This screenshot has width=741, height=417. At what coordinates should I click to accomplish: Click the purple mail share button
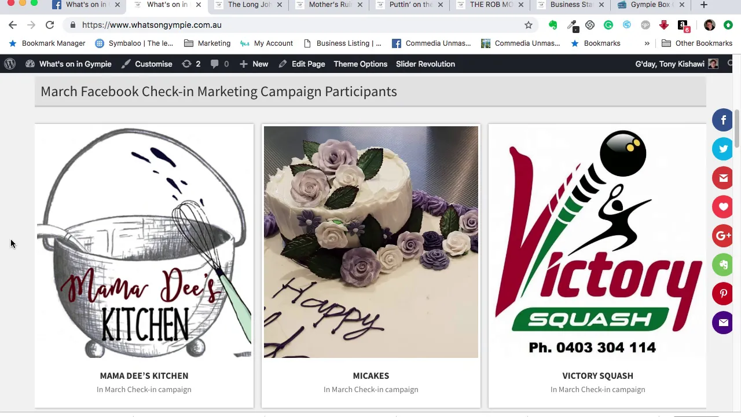pos(723,323)
